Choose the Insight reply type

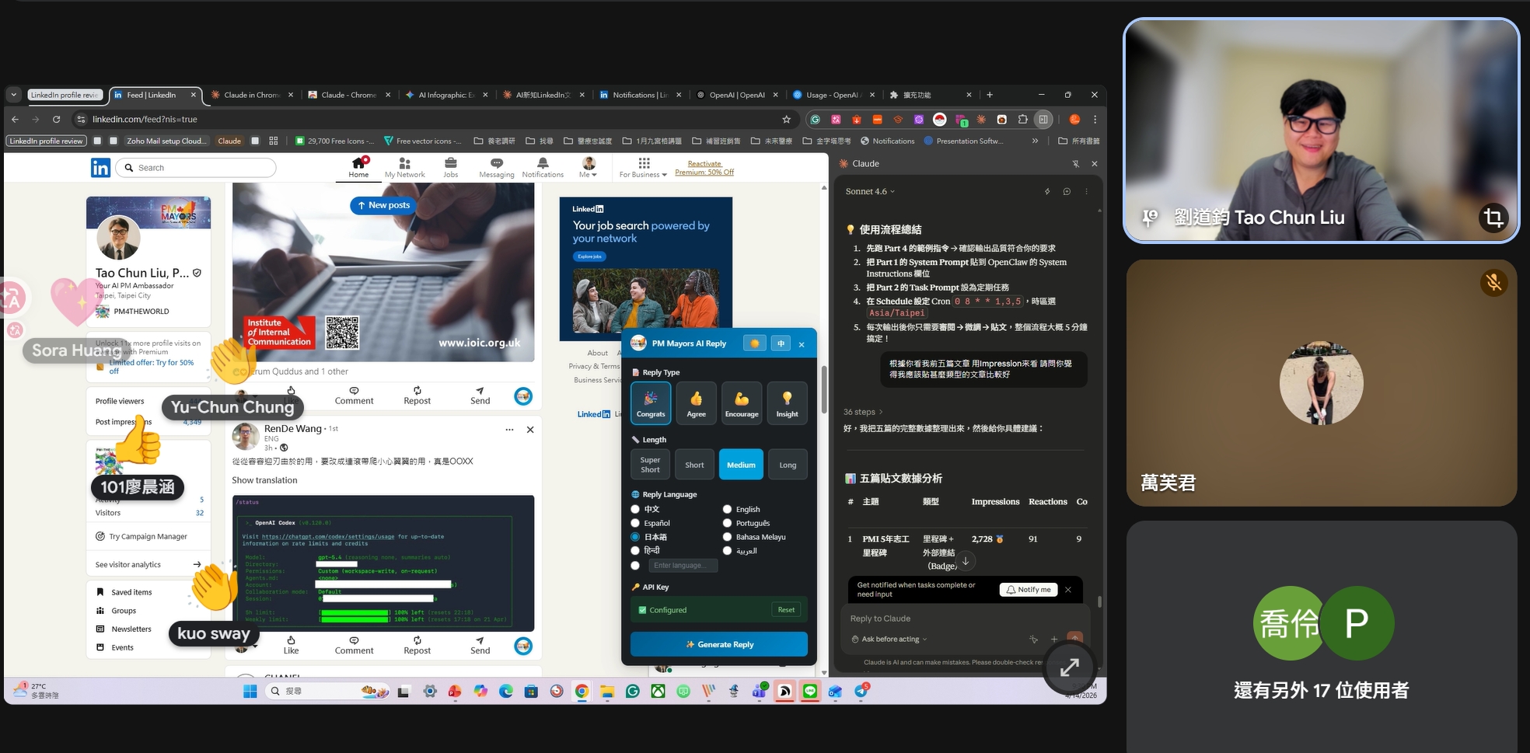[x=787, y=403]
